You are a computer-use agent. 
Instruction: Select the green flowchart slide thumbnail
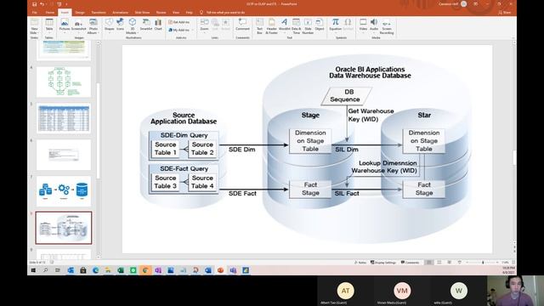coord(64,82)
